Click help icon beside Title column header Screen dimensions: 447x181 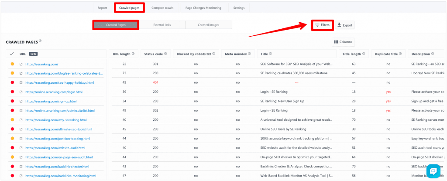(271, 54)
